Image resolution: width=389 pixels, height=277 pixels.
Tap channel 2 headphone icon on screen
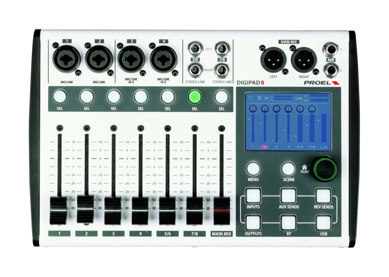coord(265,109)
